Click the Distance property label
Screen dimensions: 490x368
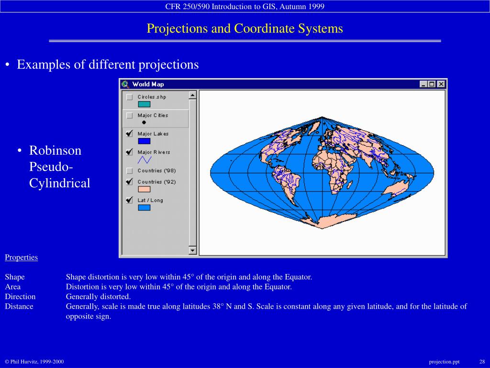coord(19,306)
